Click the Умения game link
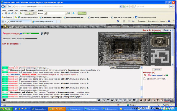This screenshot has width=177, height=111. click(124, 27)
